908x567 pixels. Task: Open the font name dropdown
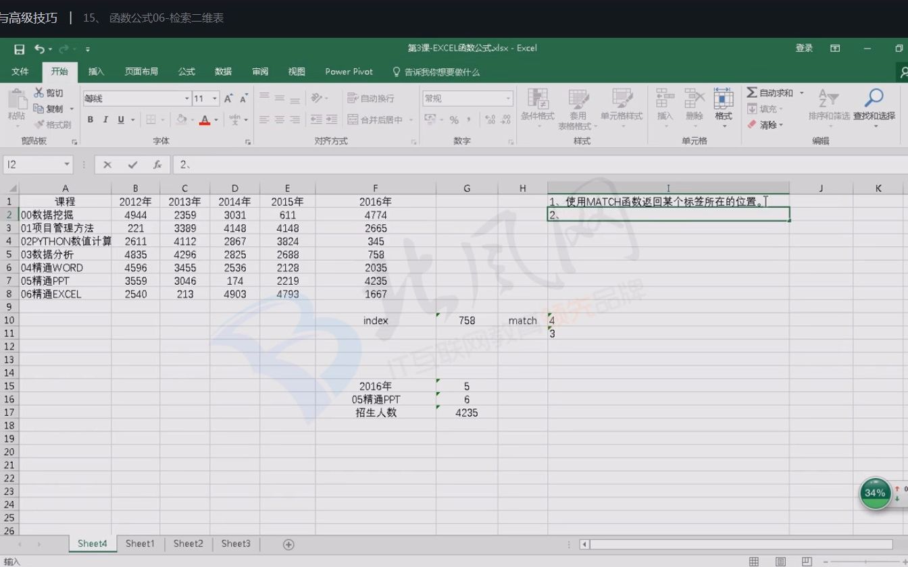[x=187, y=98]
